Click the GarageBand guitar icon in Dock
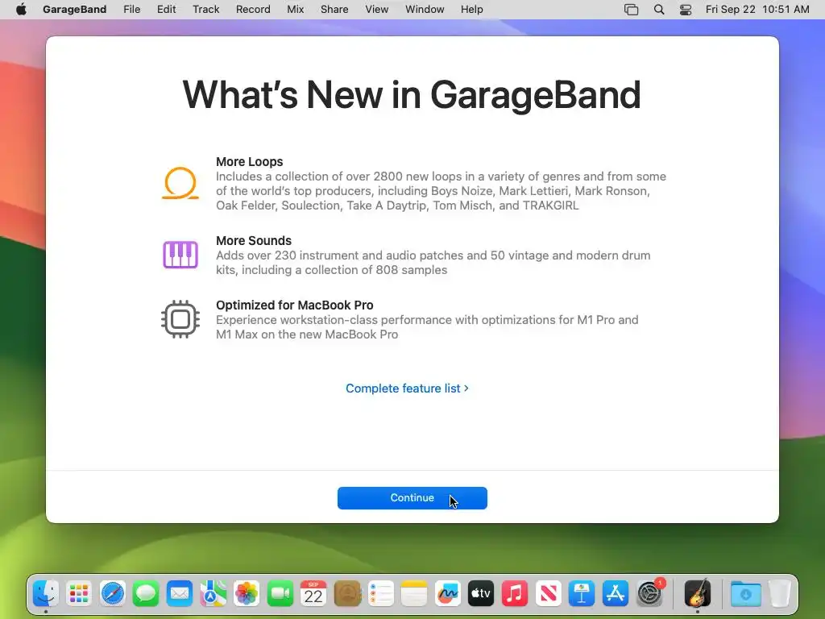 [x=697, y=594]
